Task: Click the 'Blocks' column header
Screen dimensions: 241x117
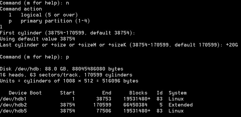Action: 138,93
